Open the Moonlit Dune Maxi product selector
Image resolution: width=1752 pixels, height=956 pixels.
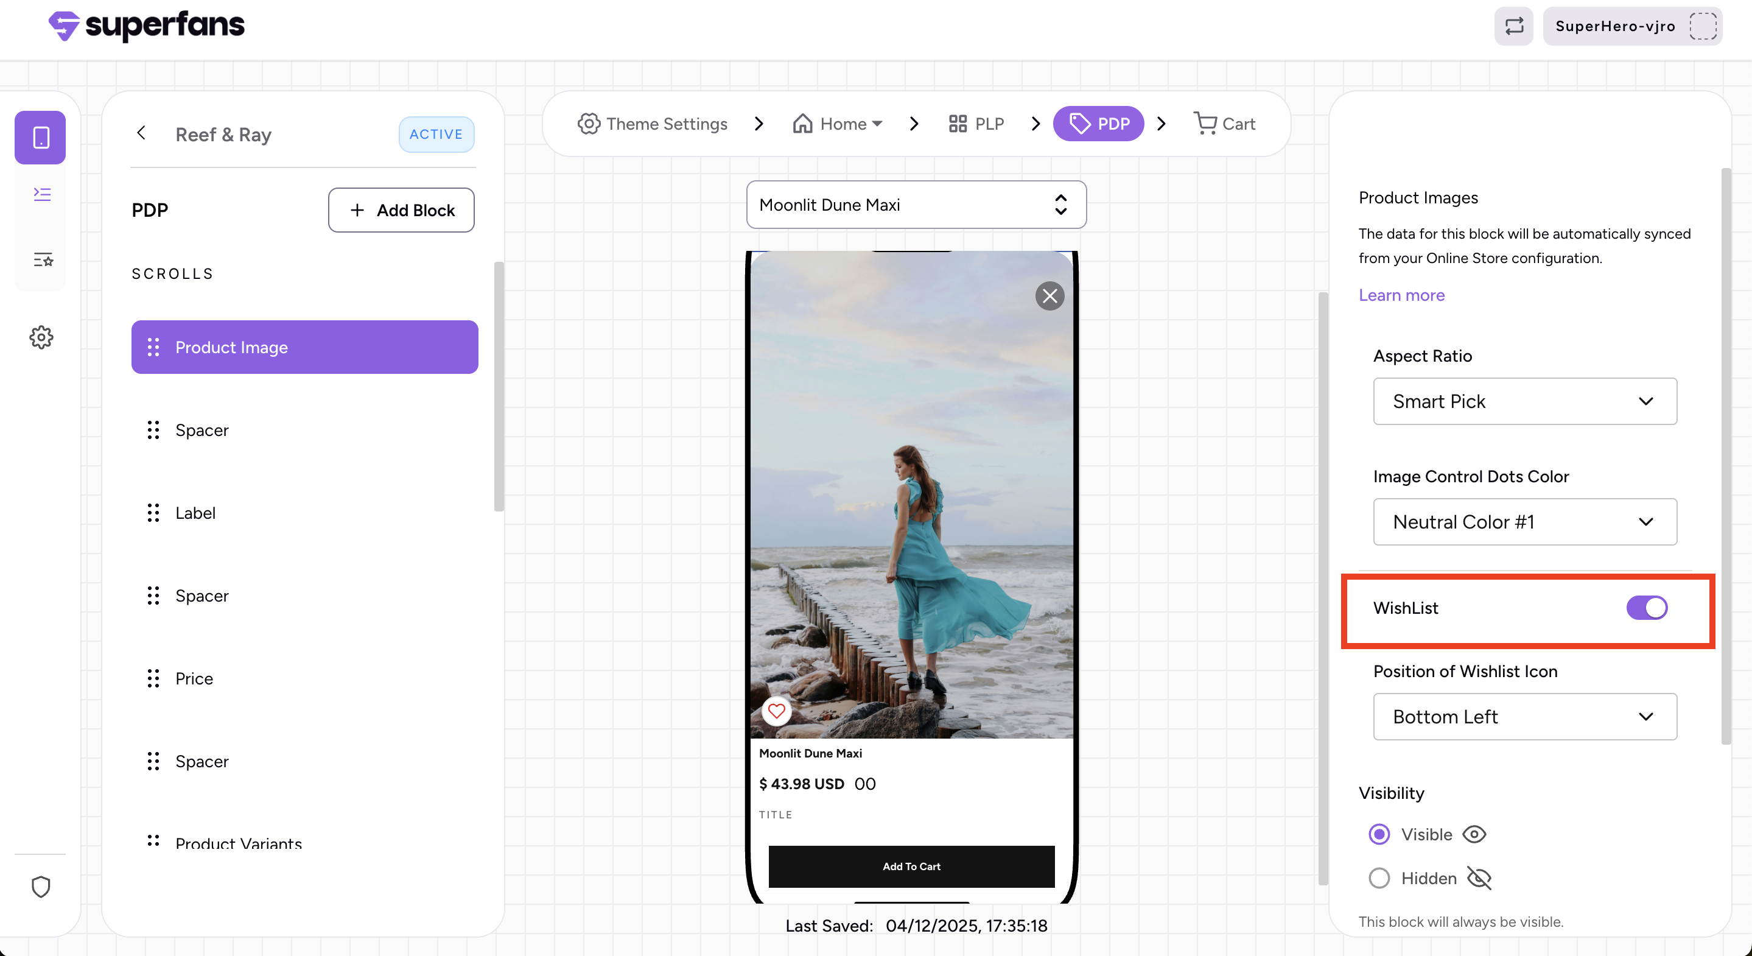916,205
